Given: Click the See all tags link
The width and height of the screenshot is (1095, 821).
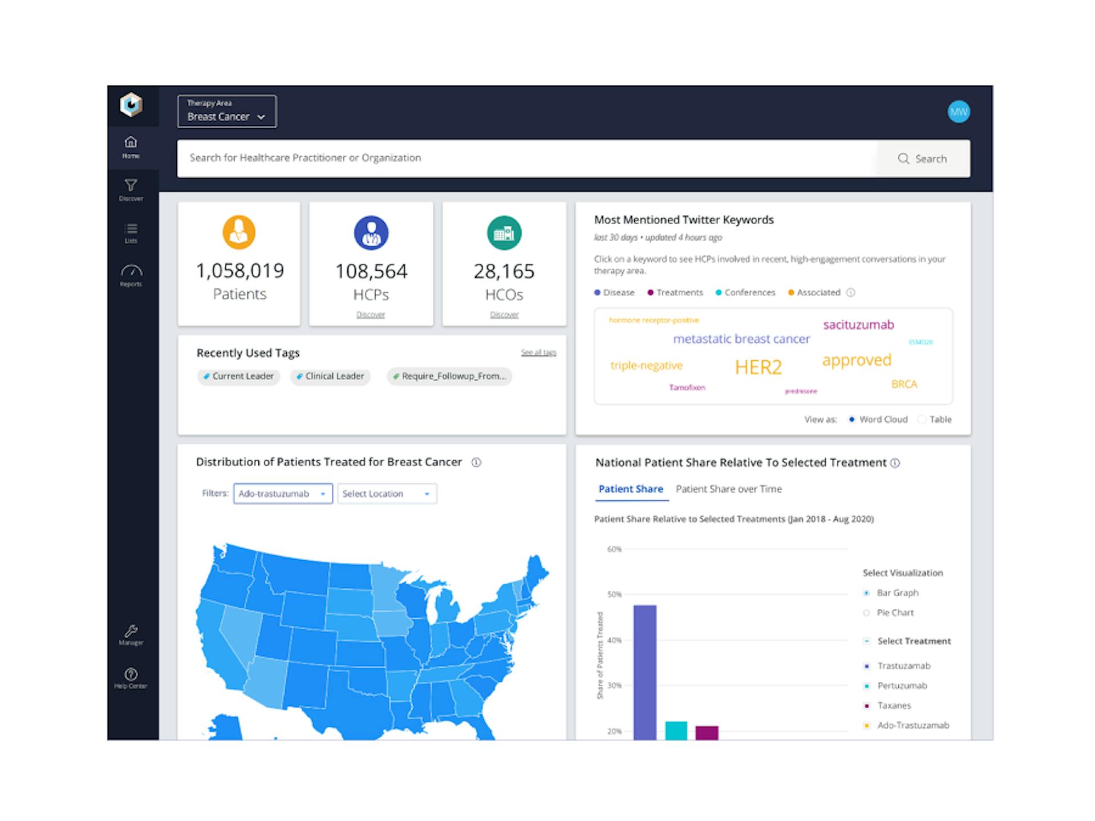Looking at the screenshot, I should [x=538, y=352].
